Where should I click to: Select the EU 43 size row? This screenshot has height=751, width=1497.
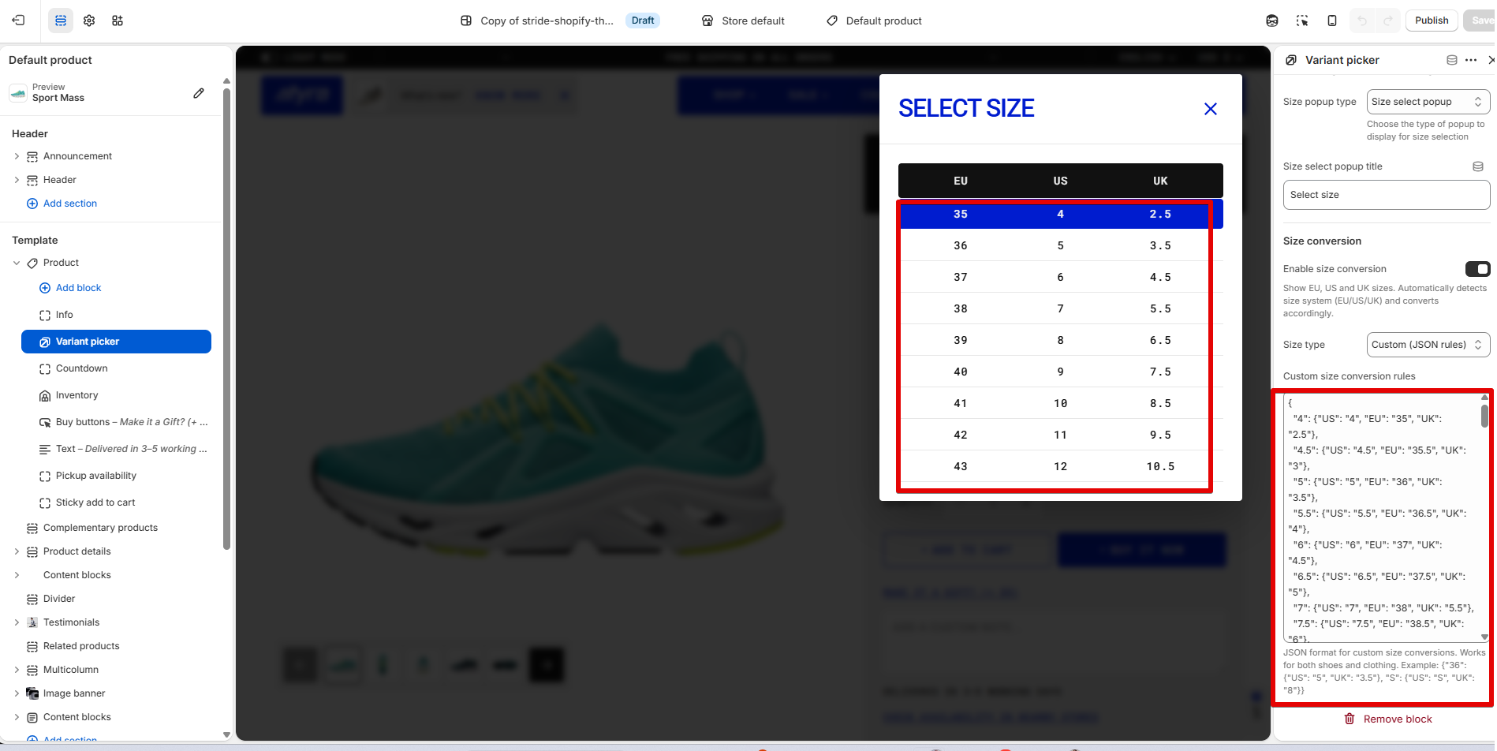(1061, 466)
